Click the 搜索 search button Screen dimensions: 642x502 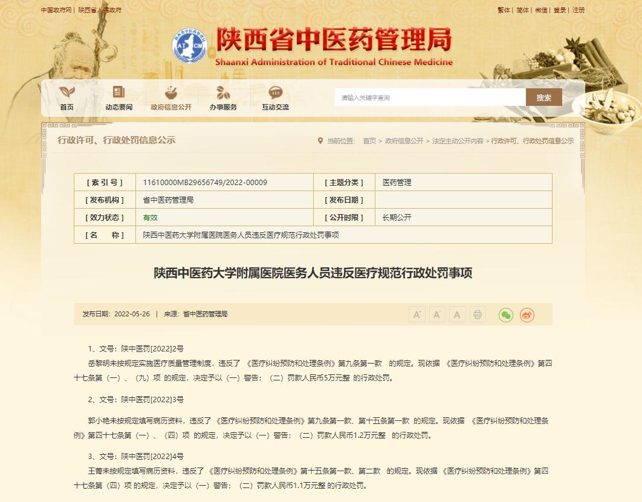[543, 97]
